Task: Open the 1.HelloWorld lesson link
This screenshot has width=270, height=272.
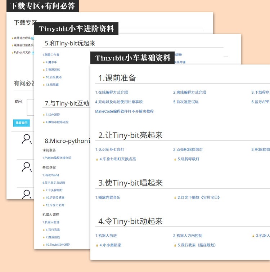Action: pyautogui.click(x=50, y=175)
